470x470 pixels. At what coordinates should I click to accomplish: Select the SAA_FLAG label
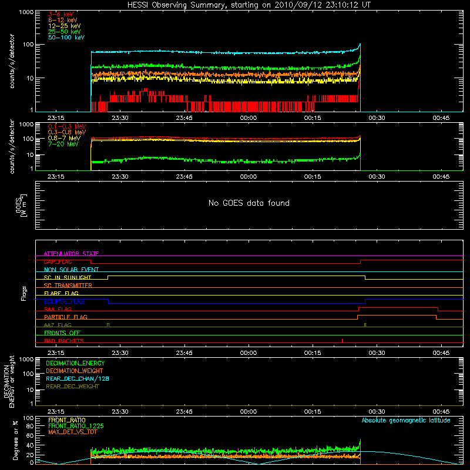[x=58, y=309]
